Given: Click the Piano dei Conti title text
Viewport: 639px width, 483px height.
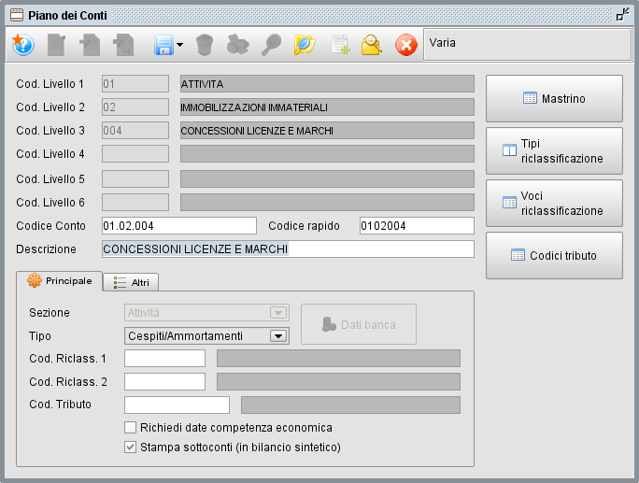Looking at the screenshot, I should 67,16.
